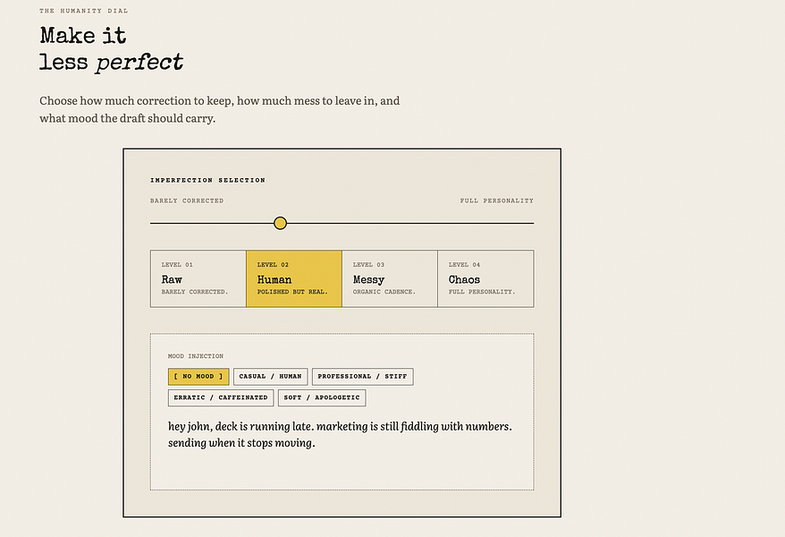Select the Level 02 Human card

294,278
